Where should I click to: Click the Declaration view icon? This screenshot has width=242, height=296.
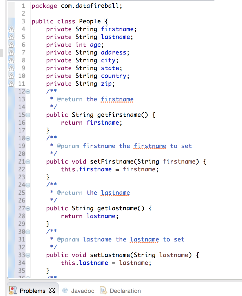click(x=103, y=290)
